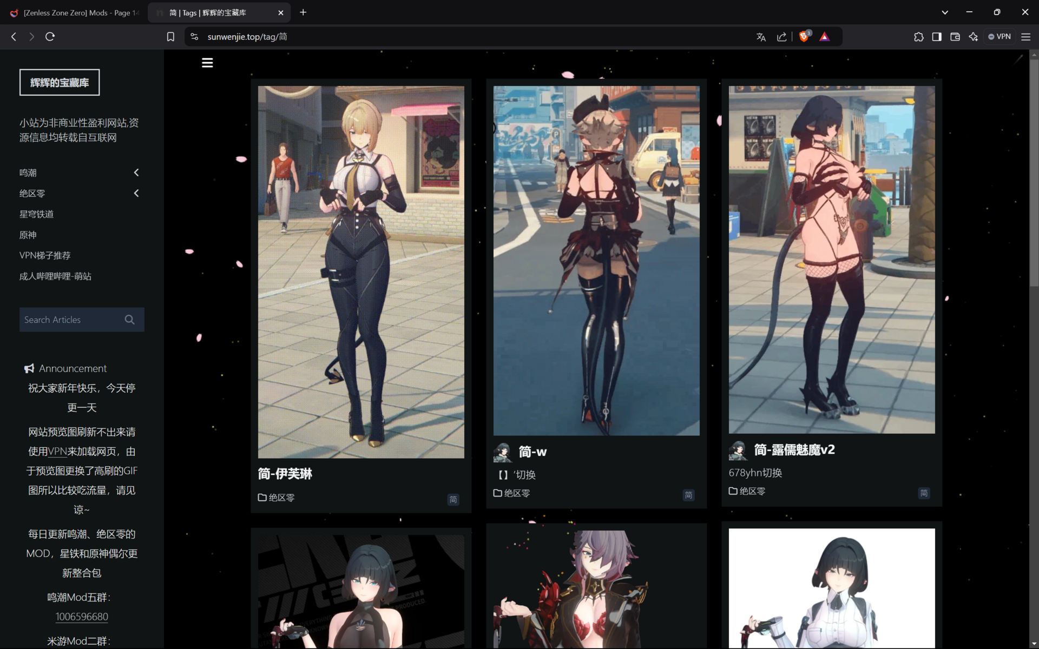Image resolution: width=1039 pixels, height=649 pixels.
Task: Reload the current page
Action: pos(50,37)
